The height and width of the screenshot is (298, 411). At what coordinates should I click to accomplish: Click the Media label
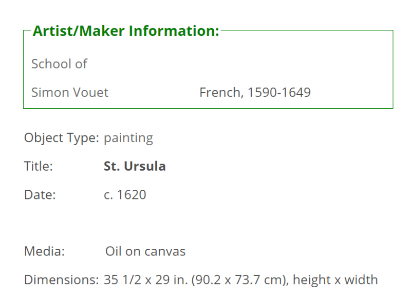pos(44,251)
